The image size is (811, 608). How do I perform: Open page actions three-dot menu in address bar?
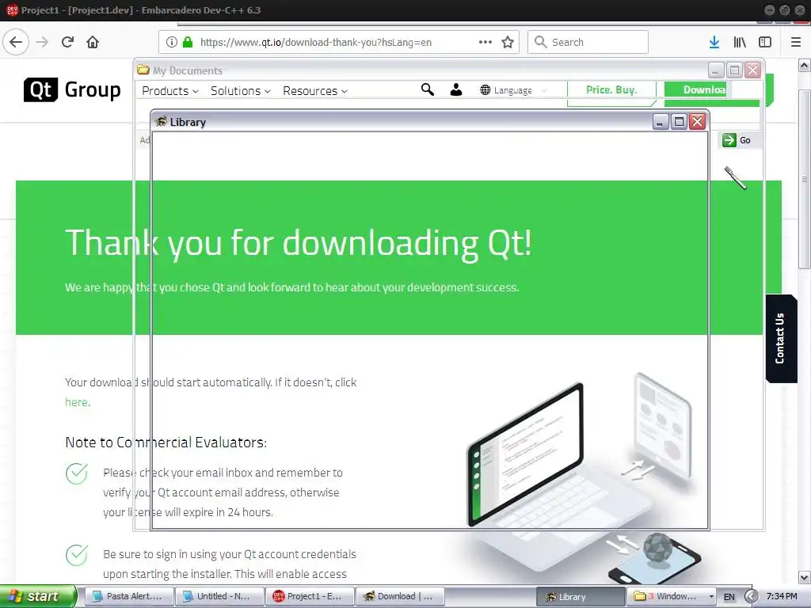pyautogui.click(x=485, y=42)
